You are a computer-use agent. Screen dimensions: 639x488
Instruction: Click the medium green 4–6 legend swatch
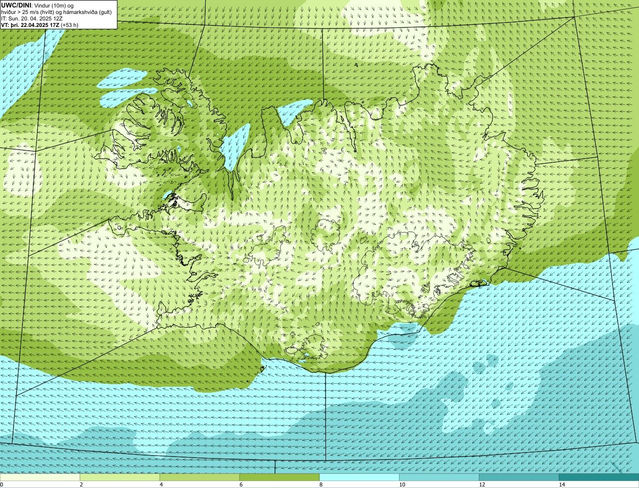200,477
